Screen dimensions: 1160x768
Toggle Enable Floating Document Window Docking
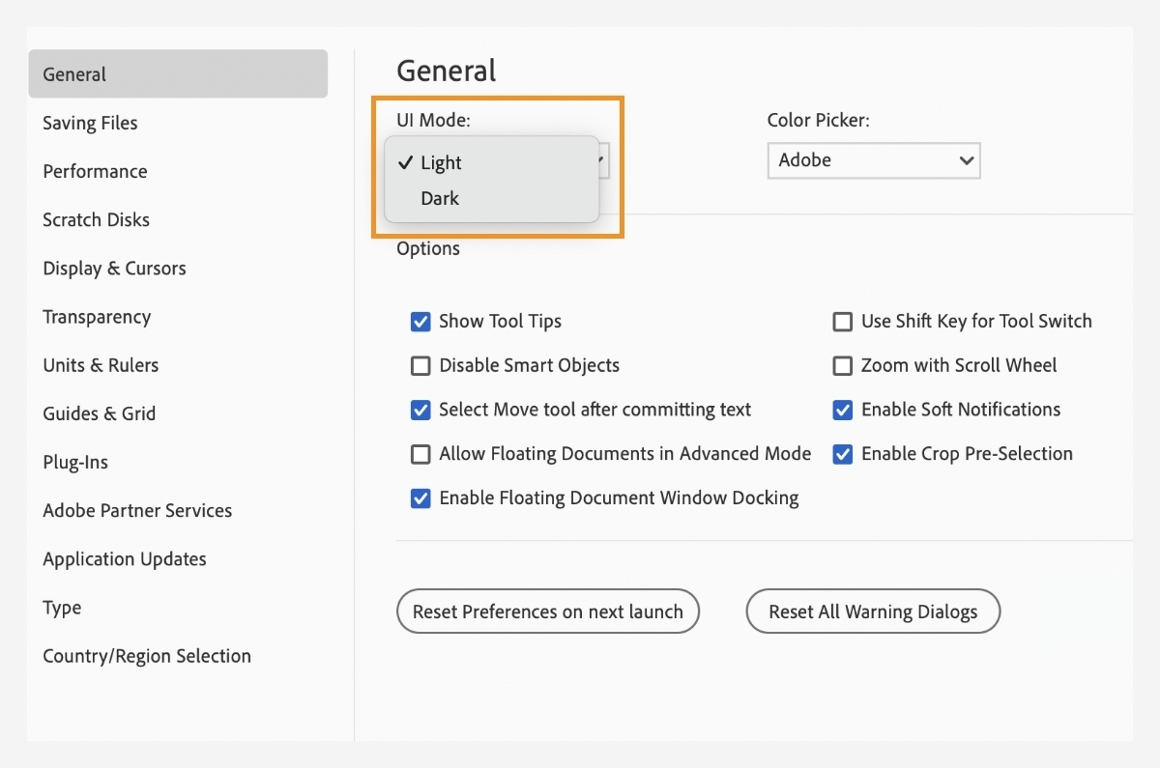coord(420,498)
